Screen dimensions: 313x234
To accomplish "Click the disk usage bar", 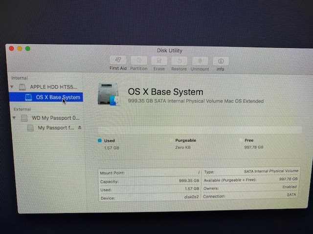I will pos(200,130).
